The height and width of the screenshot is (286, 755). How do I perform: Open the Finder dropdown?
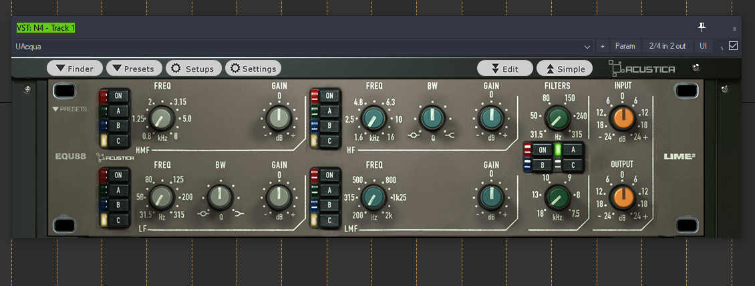75,68
